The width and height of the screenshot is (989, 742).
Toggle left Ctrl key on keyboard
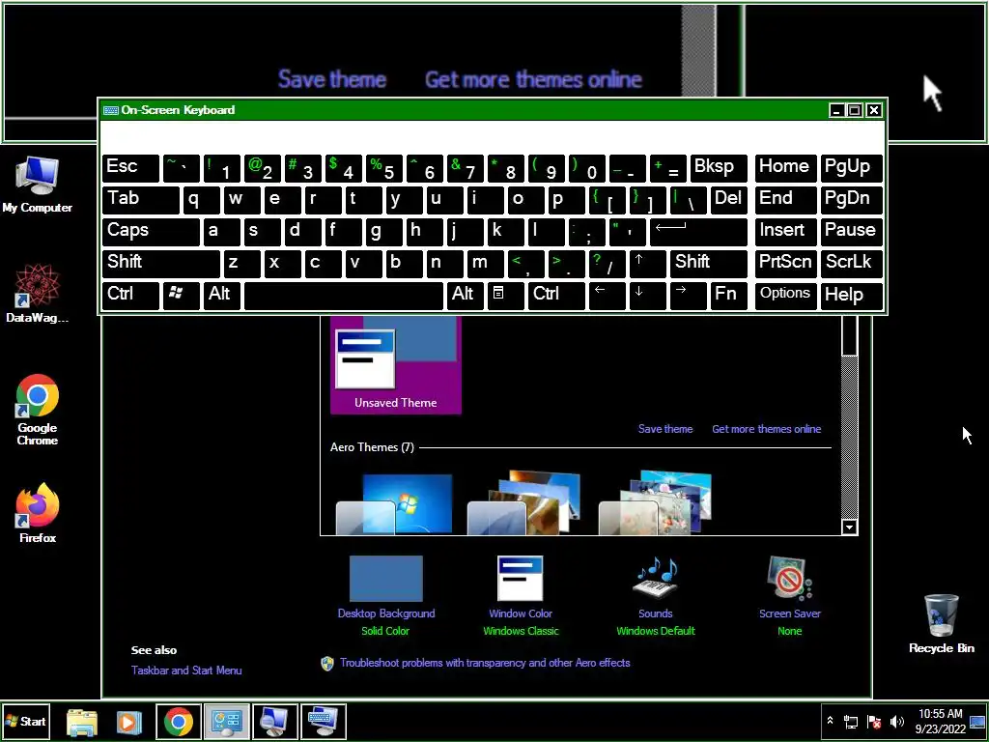(130, 294)
